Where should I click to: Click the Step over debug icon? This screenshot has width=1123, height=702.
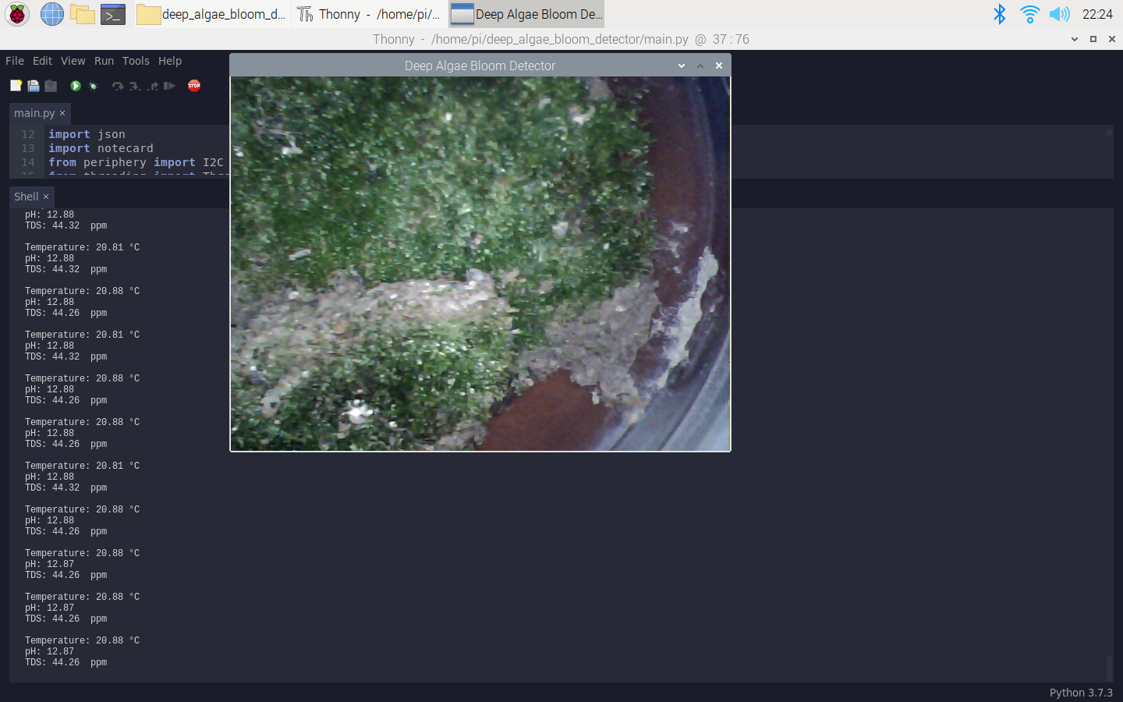point(118,86)
